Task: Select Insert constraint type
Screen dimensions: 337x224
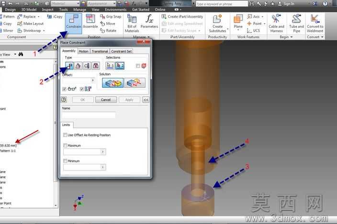Action: pyautogui.click(x=96, y=65)
